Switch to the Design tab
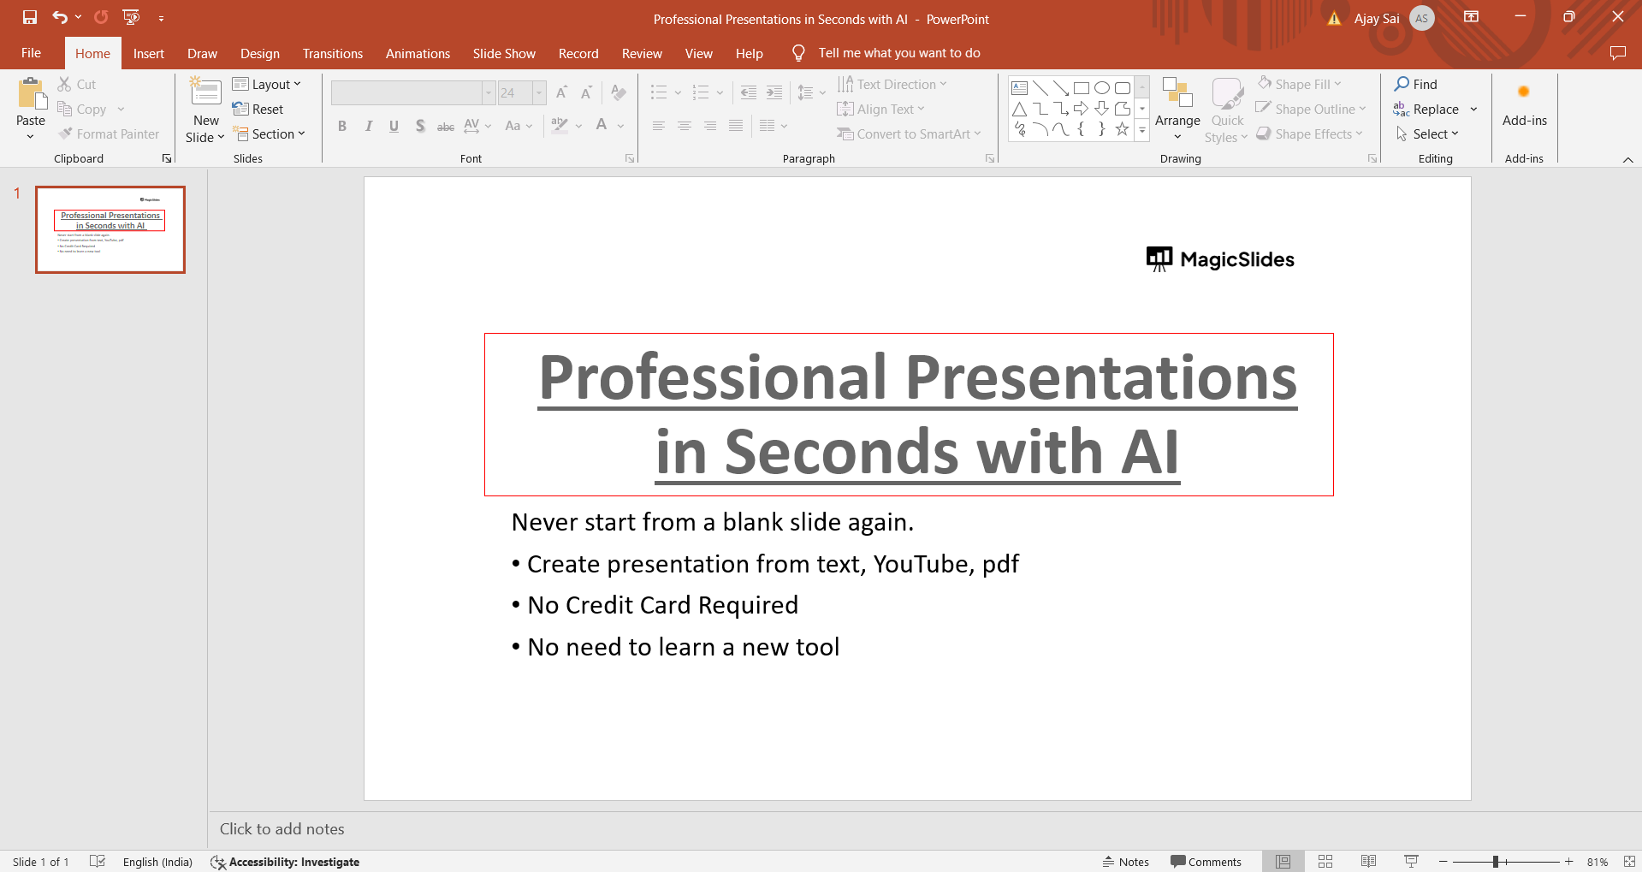The image size is (1642, 872). 259,53
